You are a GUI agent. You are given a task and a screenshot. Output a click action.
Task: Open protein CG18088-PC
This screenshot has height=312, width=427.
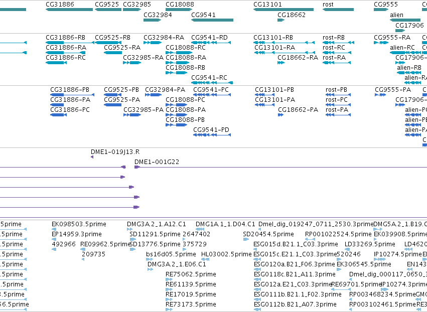tap(185, 100)
